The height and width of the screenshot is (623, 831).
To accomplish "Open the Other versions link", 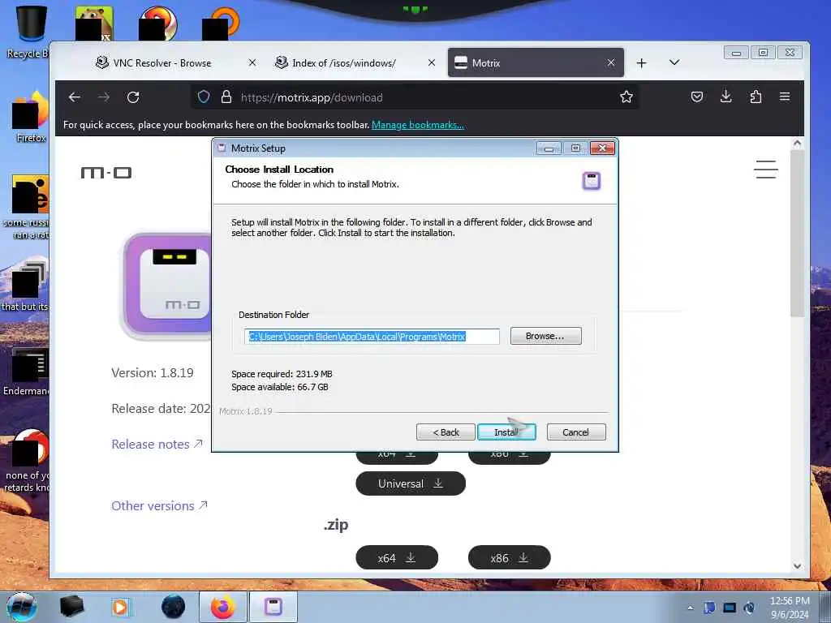I will 159,506.
